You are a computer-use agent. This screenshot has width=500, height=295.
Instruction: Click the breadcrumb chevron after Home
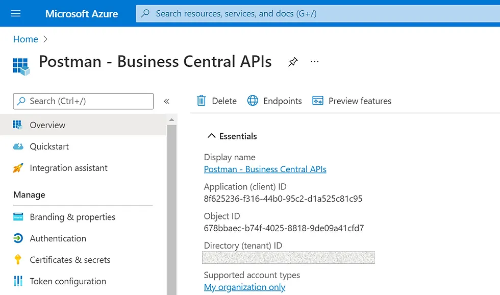(x=45, y=39)
